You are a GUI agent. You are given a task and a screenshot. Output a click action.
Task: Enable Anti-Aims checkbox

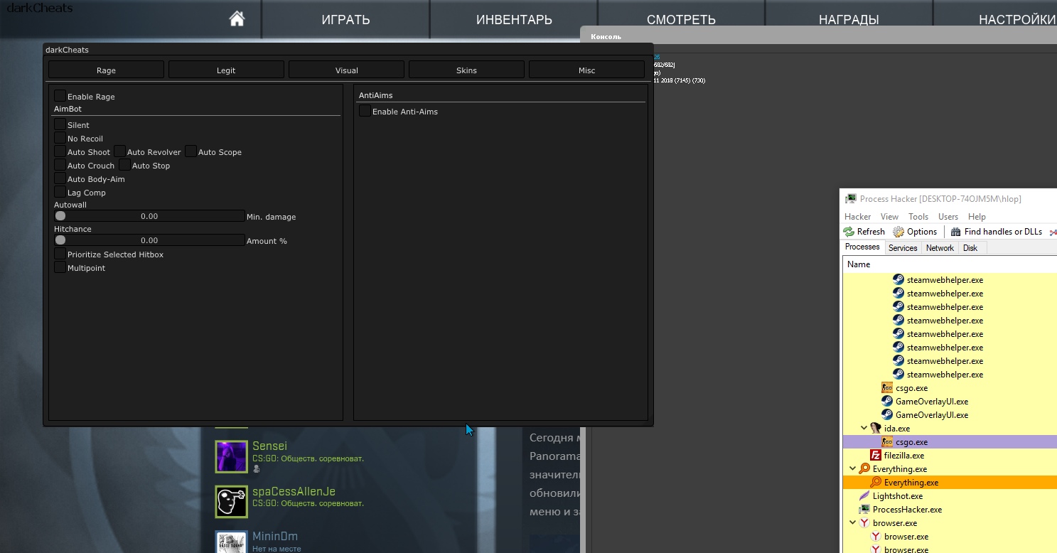365,111
